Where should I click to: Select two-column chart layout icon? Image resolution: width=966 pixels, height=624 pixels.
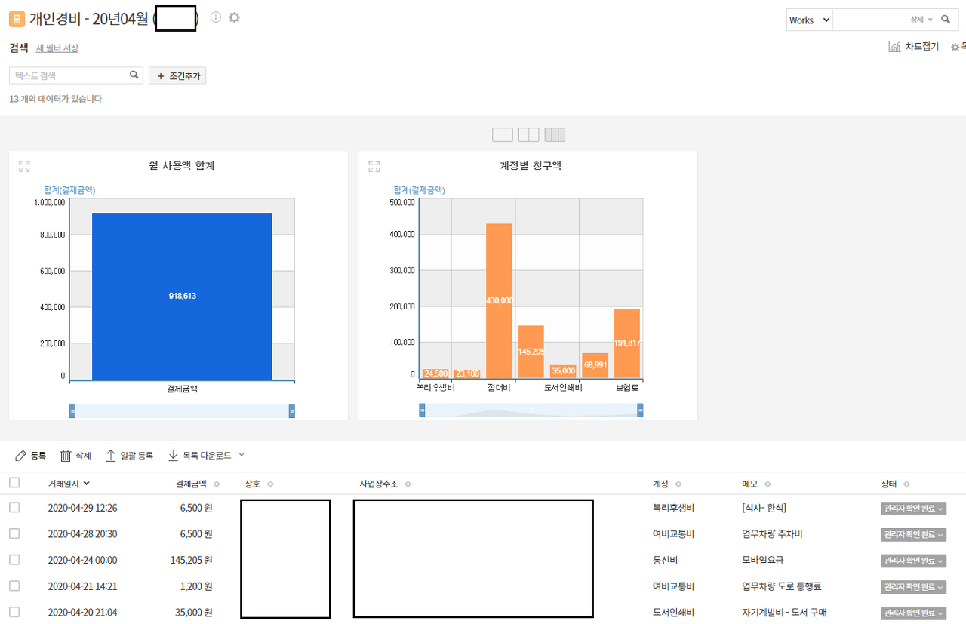pos(529,135)
